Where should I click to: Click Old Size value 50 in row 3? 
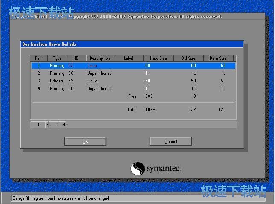[193, 81]
